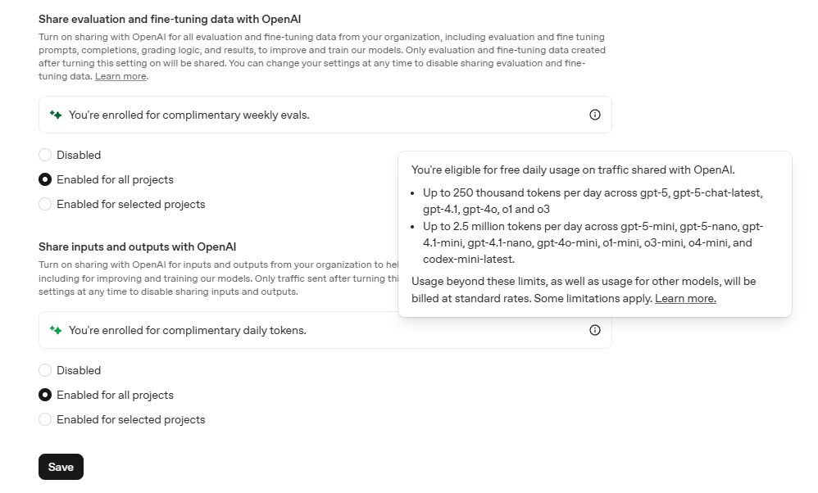Pick Enabled for selected projects for inputs and outputs
Image resolution: width=818 pixels, height=493 pixels.
click(45, 419)
